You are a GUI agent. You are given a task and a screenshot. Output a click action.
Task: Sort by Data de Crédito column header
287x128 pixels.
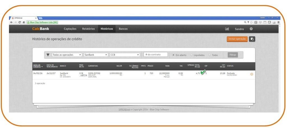(38, 66)
